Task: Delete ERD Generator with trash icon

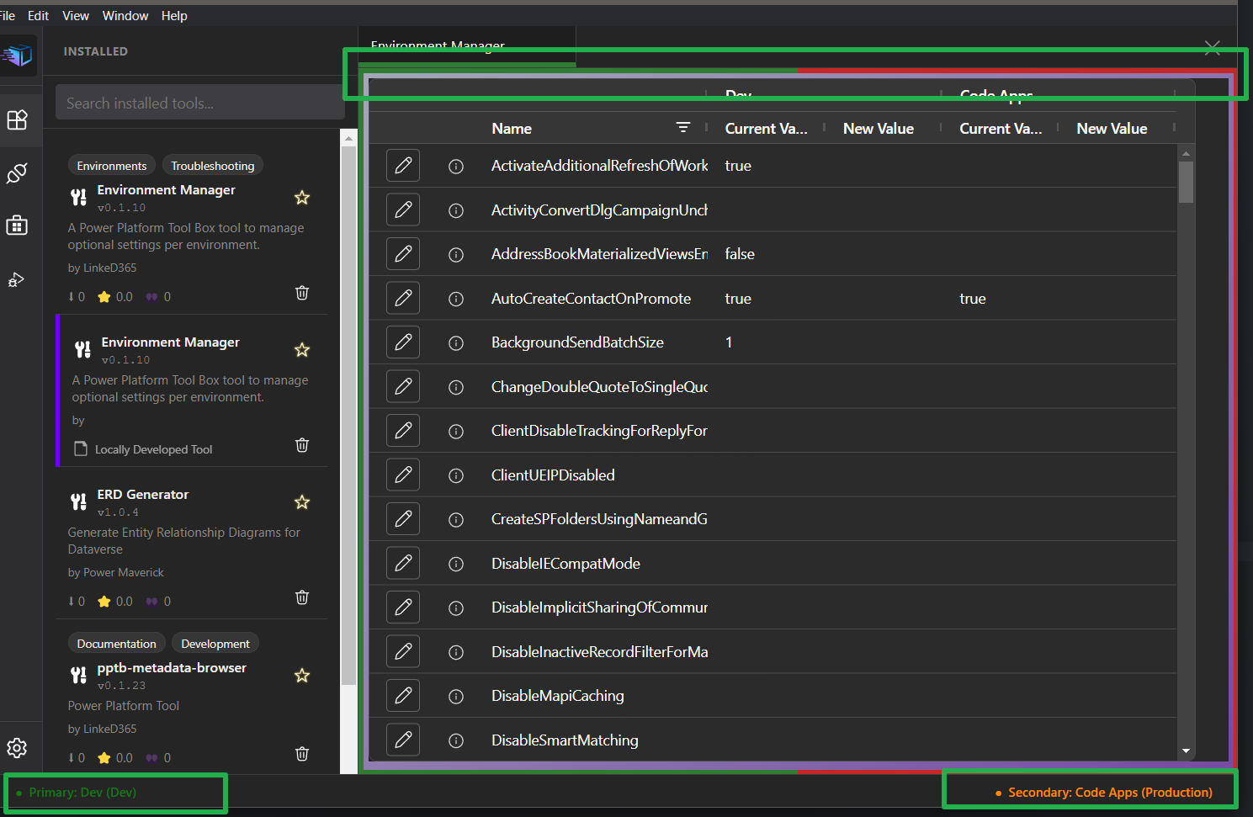Action: point(302,597)
